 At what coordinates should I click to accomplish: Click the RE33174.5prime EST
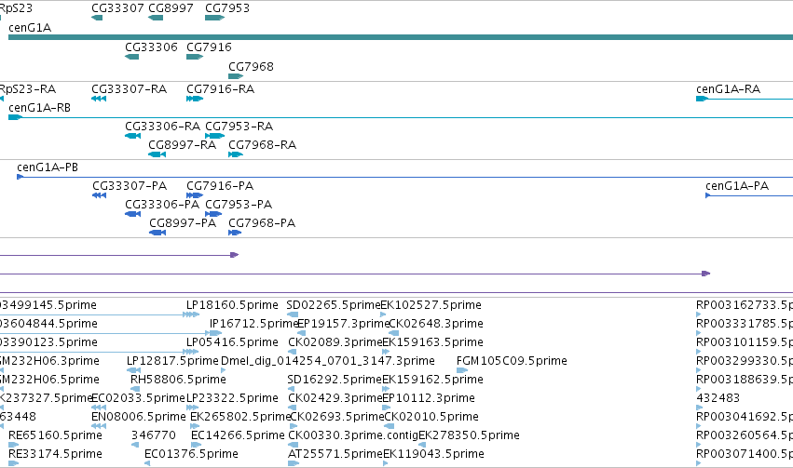[x=55, y=454]
